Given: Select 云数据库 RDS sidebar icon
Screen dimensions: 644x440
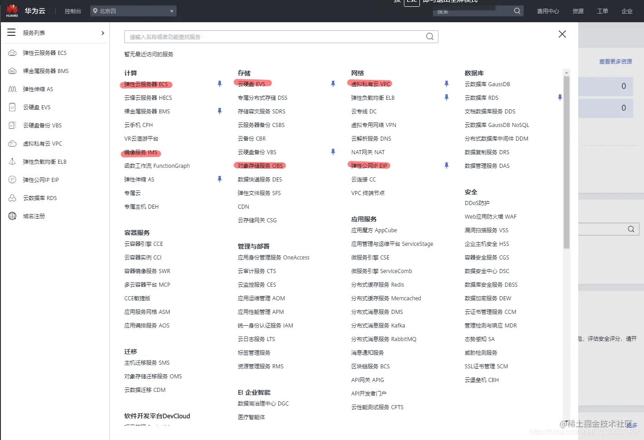Looking at the screenshot, I should click(12, 198).
